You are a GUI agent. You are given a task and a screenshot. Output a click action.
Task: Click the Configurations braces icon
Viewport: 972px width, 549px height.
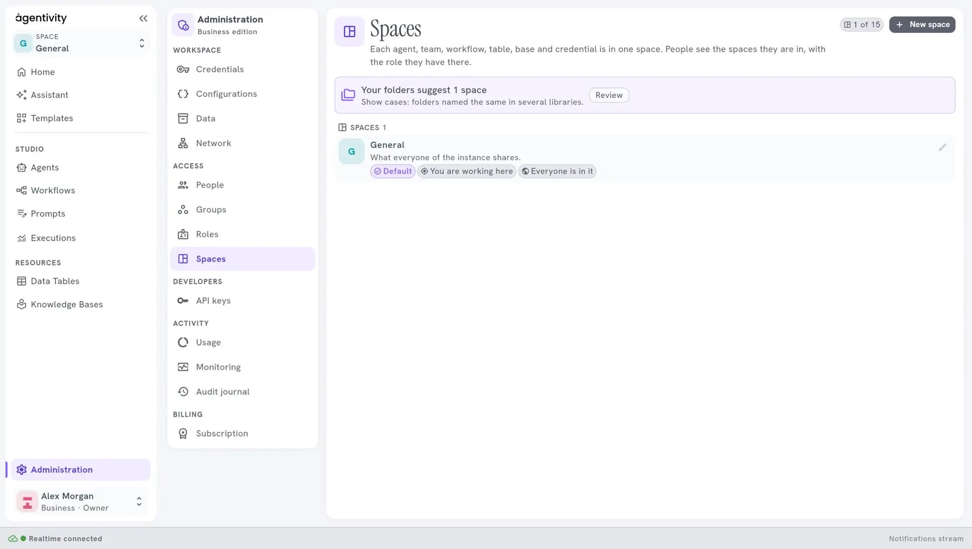pos(183,94)
